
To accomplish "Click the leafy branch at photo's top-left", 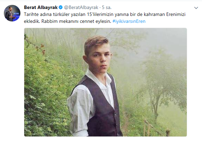I will point(35,44).
